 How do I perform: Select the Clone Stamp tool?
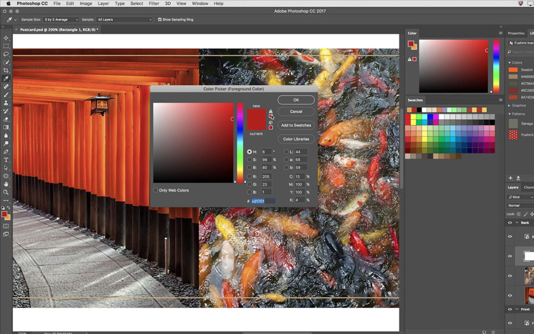click(6, 103)
